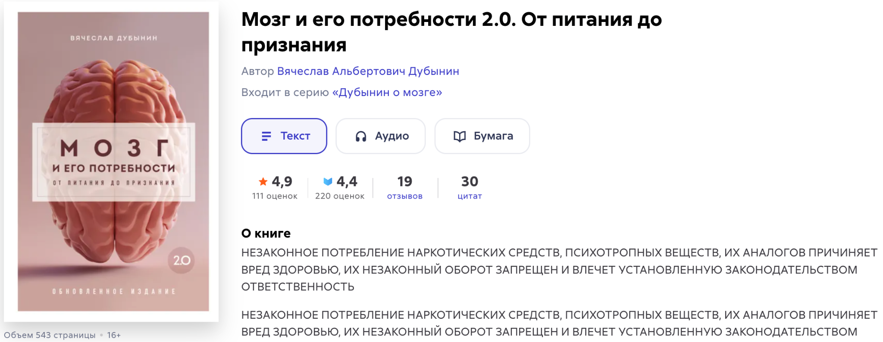This screenshot has height=342, width=883.
Task: Click the blue rating logo beside 4,4
Action: (x=328, y=181)
